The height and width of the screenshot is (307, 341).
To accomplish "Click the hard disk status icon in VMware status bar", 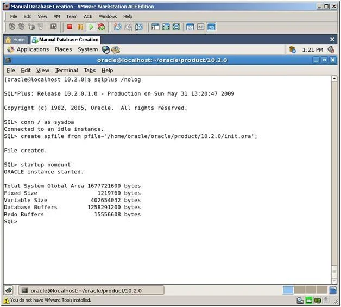I will (300, 300).
